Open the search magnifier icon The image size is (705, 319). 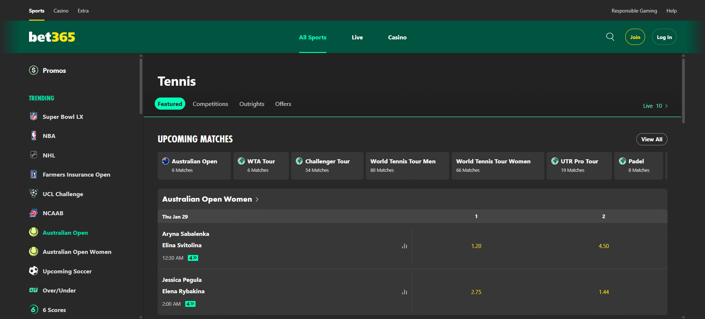point(610,37)
